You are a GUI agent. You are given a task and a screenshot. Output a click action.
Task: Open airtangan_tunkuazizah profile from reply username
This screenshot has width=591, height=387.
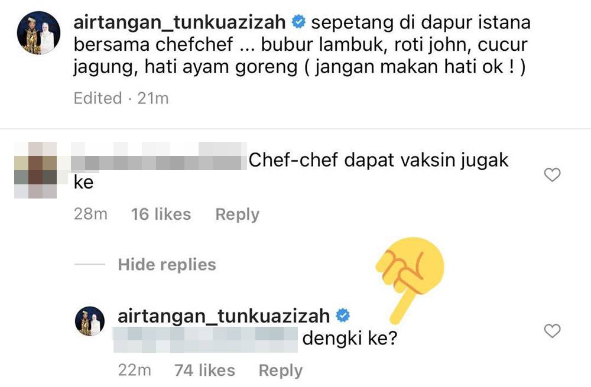click(223, 316)
